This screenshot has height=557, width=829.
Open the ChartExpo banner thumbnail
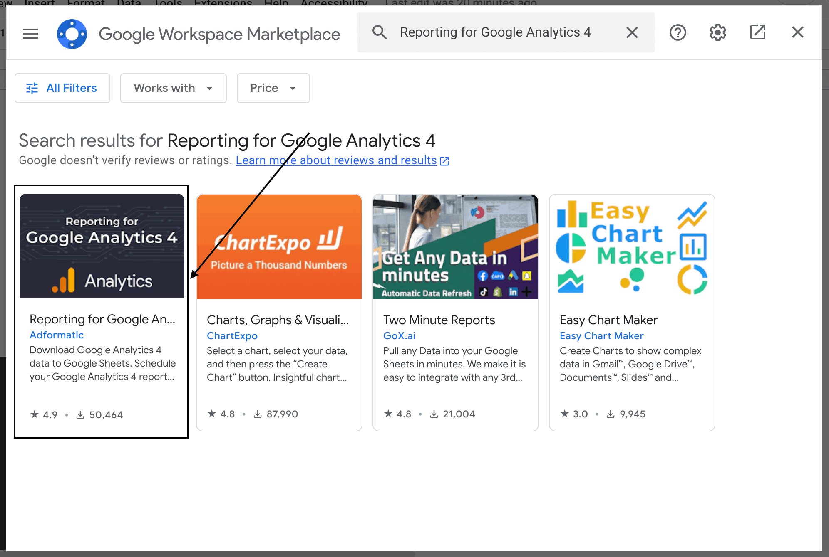(x=279, y=247)
